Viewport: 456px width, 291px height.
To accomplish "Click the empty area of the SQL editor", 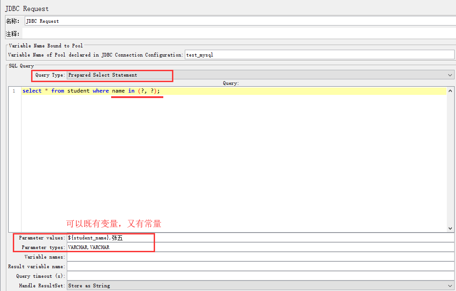I will pos(229,160).
